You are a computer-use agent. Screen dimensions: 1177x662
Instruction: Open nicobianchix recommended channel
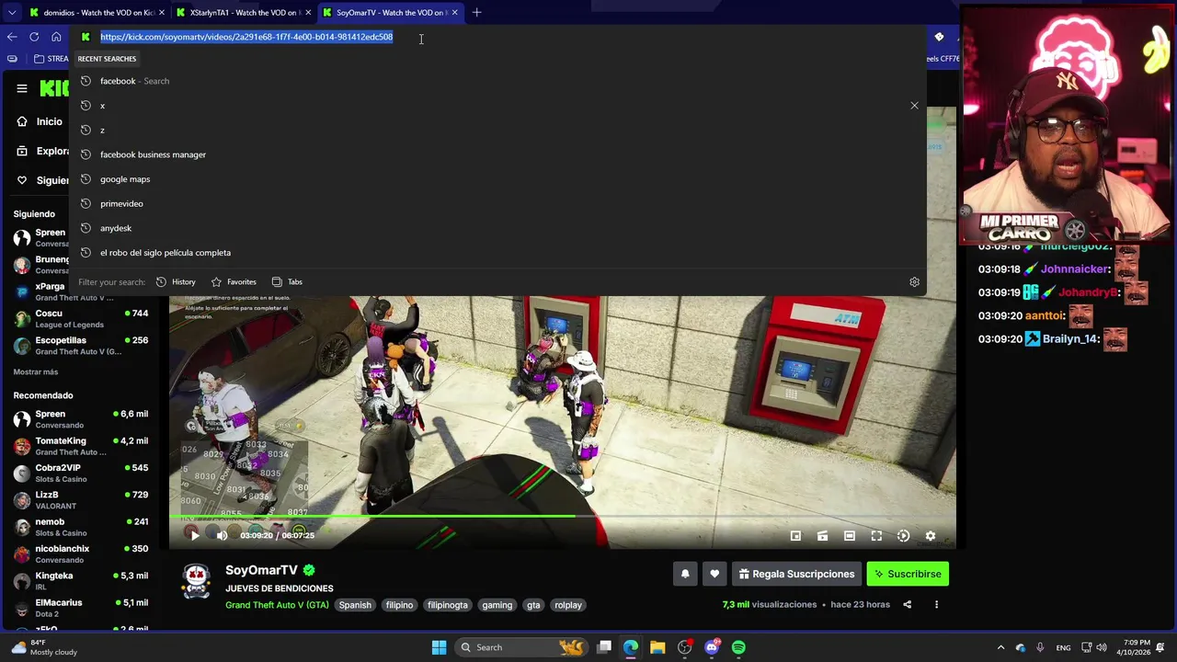pyautogui.click(x=81, y=554)
